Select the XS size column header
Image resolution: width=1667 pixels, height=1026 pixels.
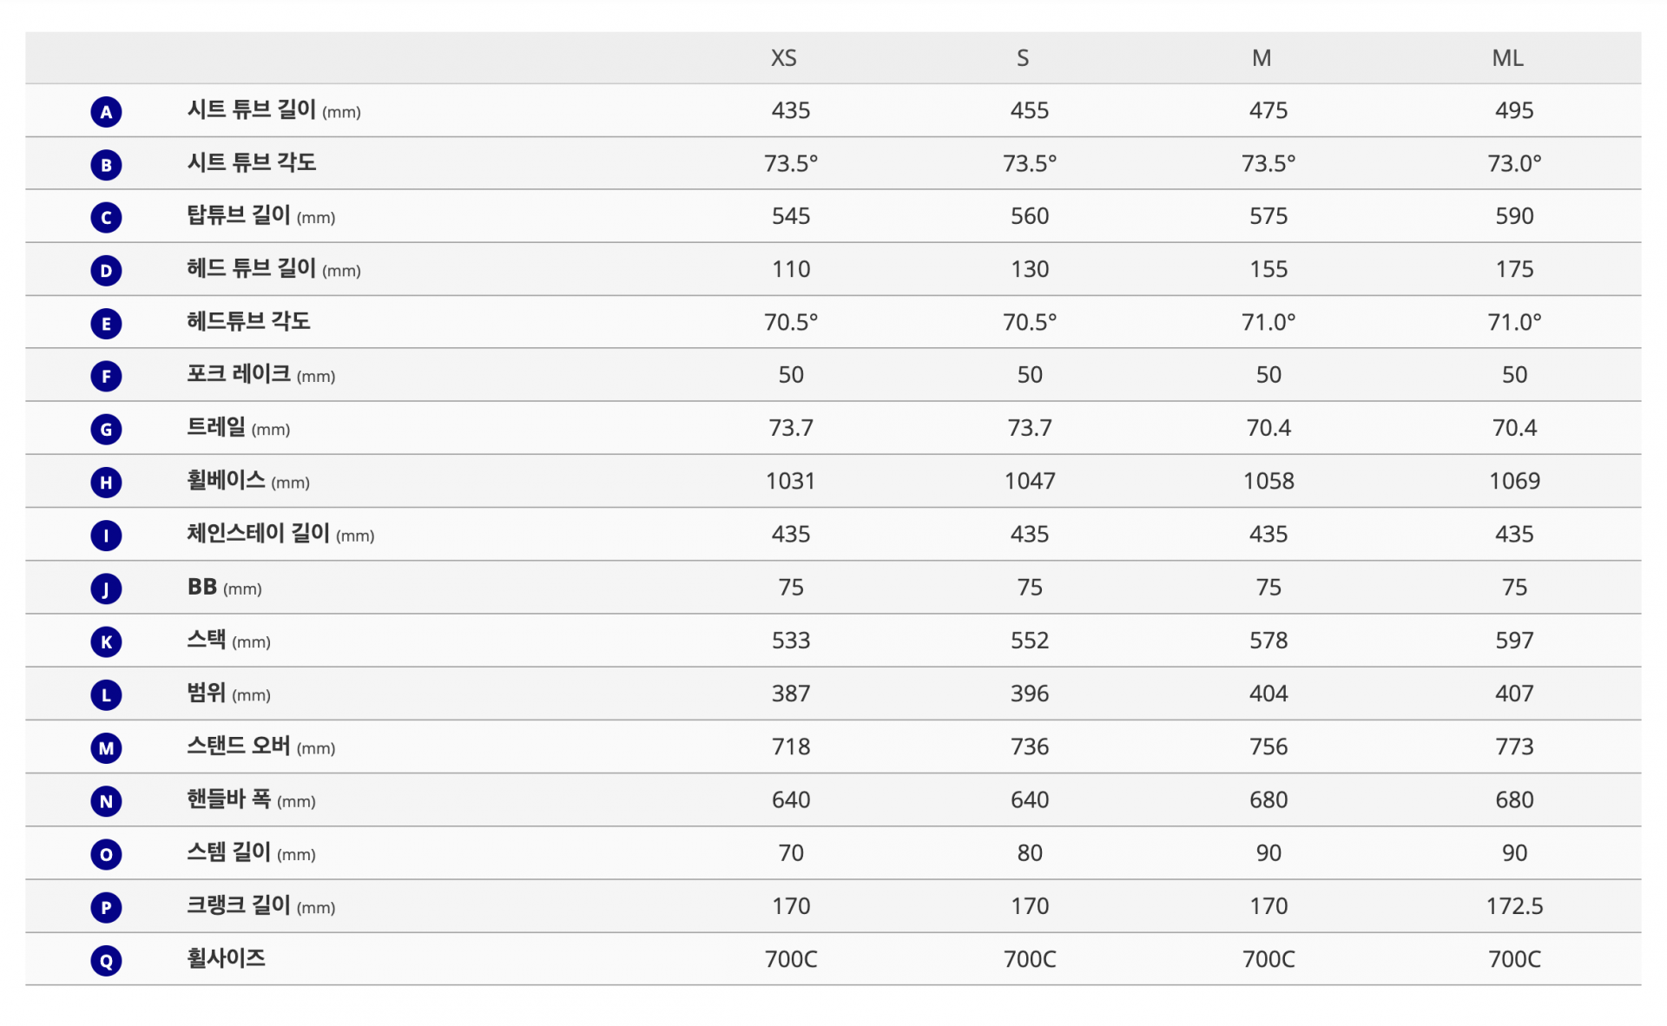(783, 58)
